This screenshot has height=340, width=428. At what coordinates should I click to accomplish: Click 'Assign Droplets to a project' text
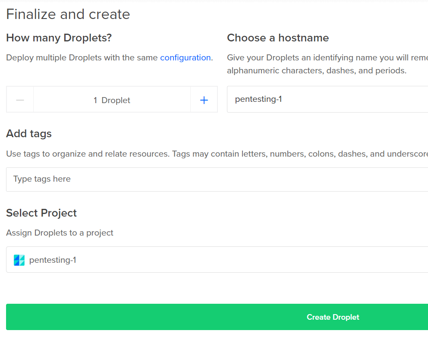60,233
